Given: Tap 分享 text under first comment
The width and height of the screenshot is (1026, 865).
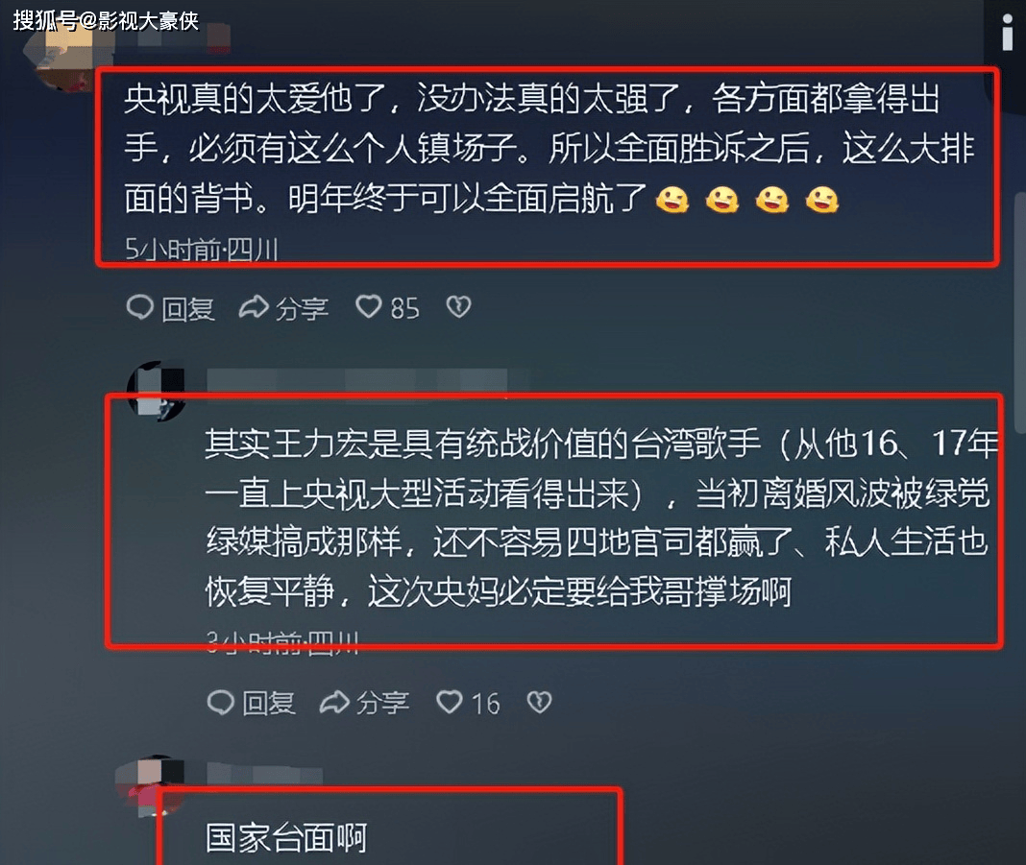Looking at the screenshot, I should (302, 308).
